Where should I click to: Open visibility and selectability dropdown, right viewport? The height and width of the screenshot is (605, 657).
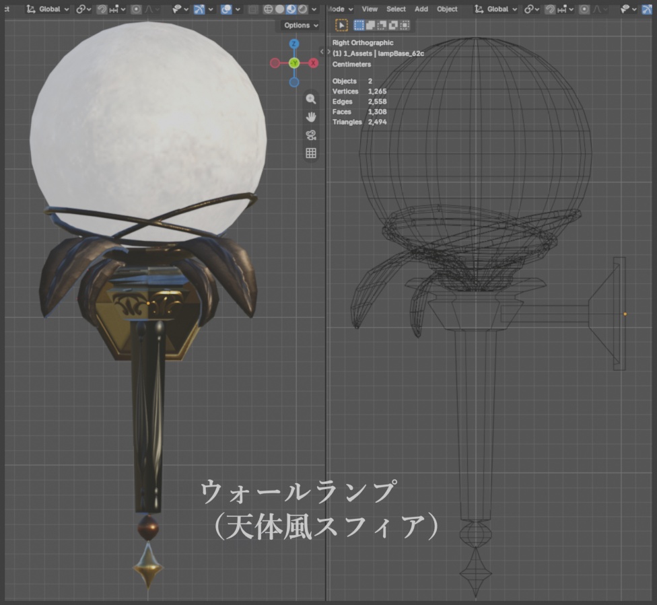(x=629, y=9)
